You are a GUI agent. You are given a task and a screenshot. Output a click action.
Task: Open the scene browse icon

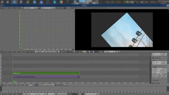[x=39, y=8]
